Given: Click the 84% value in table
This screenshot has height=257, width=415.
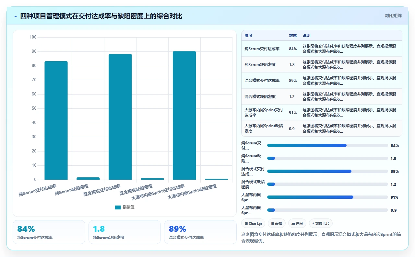Looking at the screenshot, I should [293, 49].
